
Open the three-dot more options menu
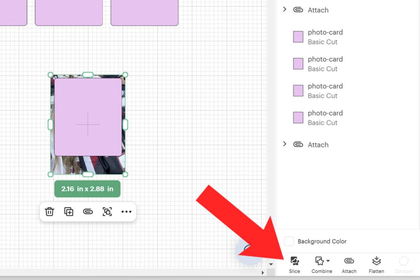click(126, 212)
